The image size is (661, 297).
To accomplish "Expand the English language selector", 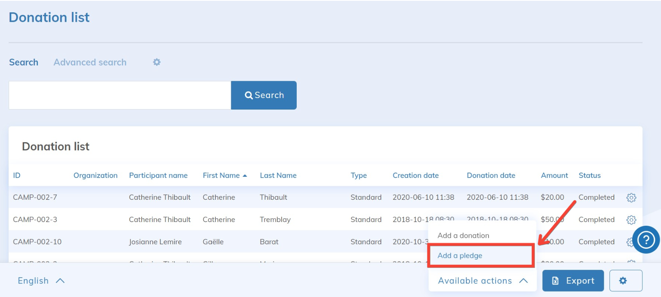I will pos(41,281).
